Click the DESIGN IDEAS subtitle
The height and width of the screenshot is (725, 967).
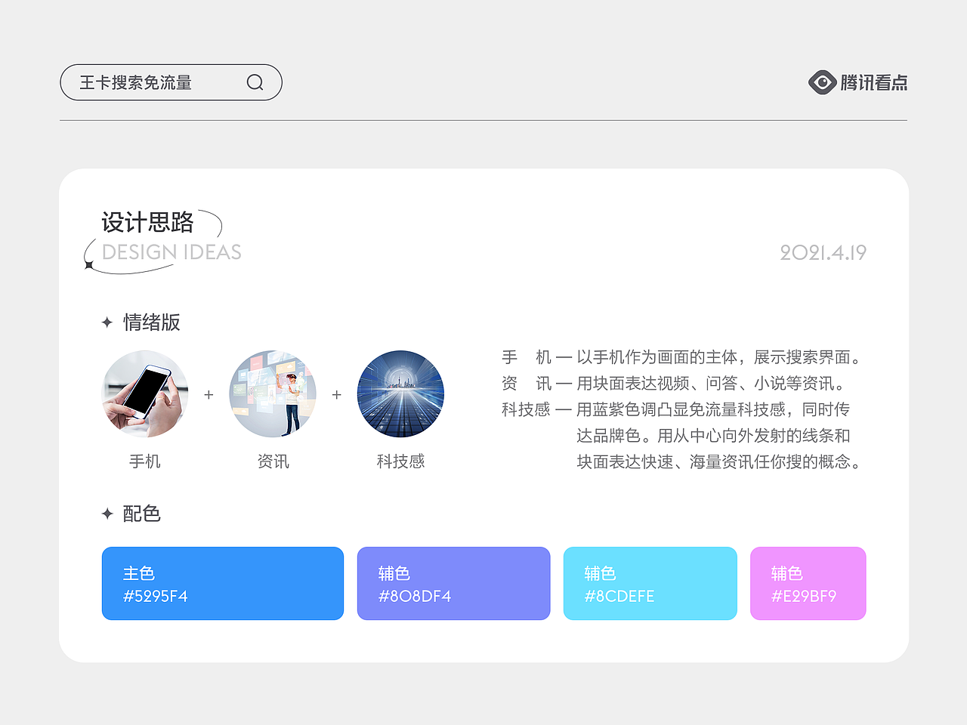171,253
